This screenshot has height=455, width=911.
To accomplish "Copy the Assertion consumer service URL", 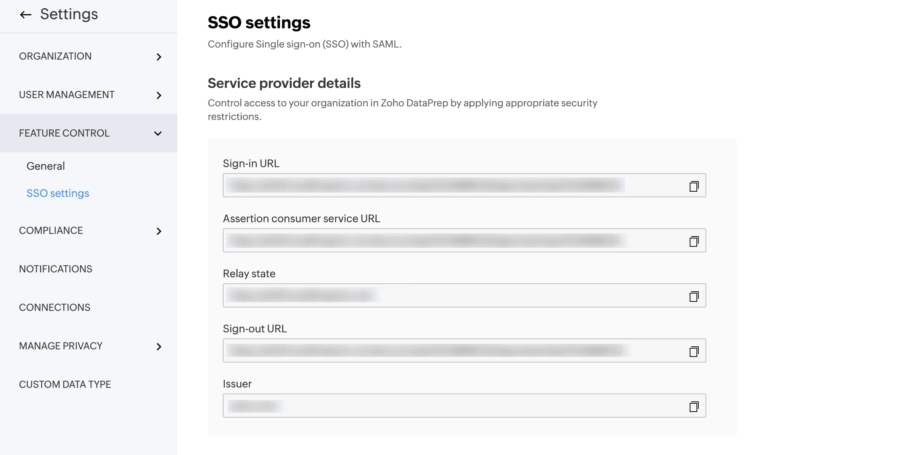I will [x=694, y=241].
